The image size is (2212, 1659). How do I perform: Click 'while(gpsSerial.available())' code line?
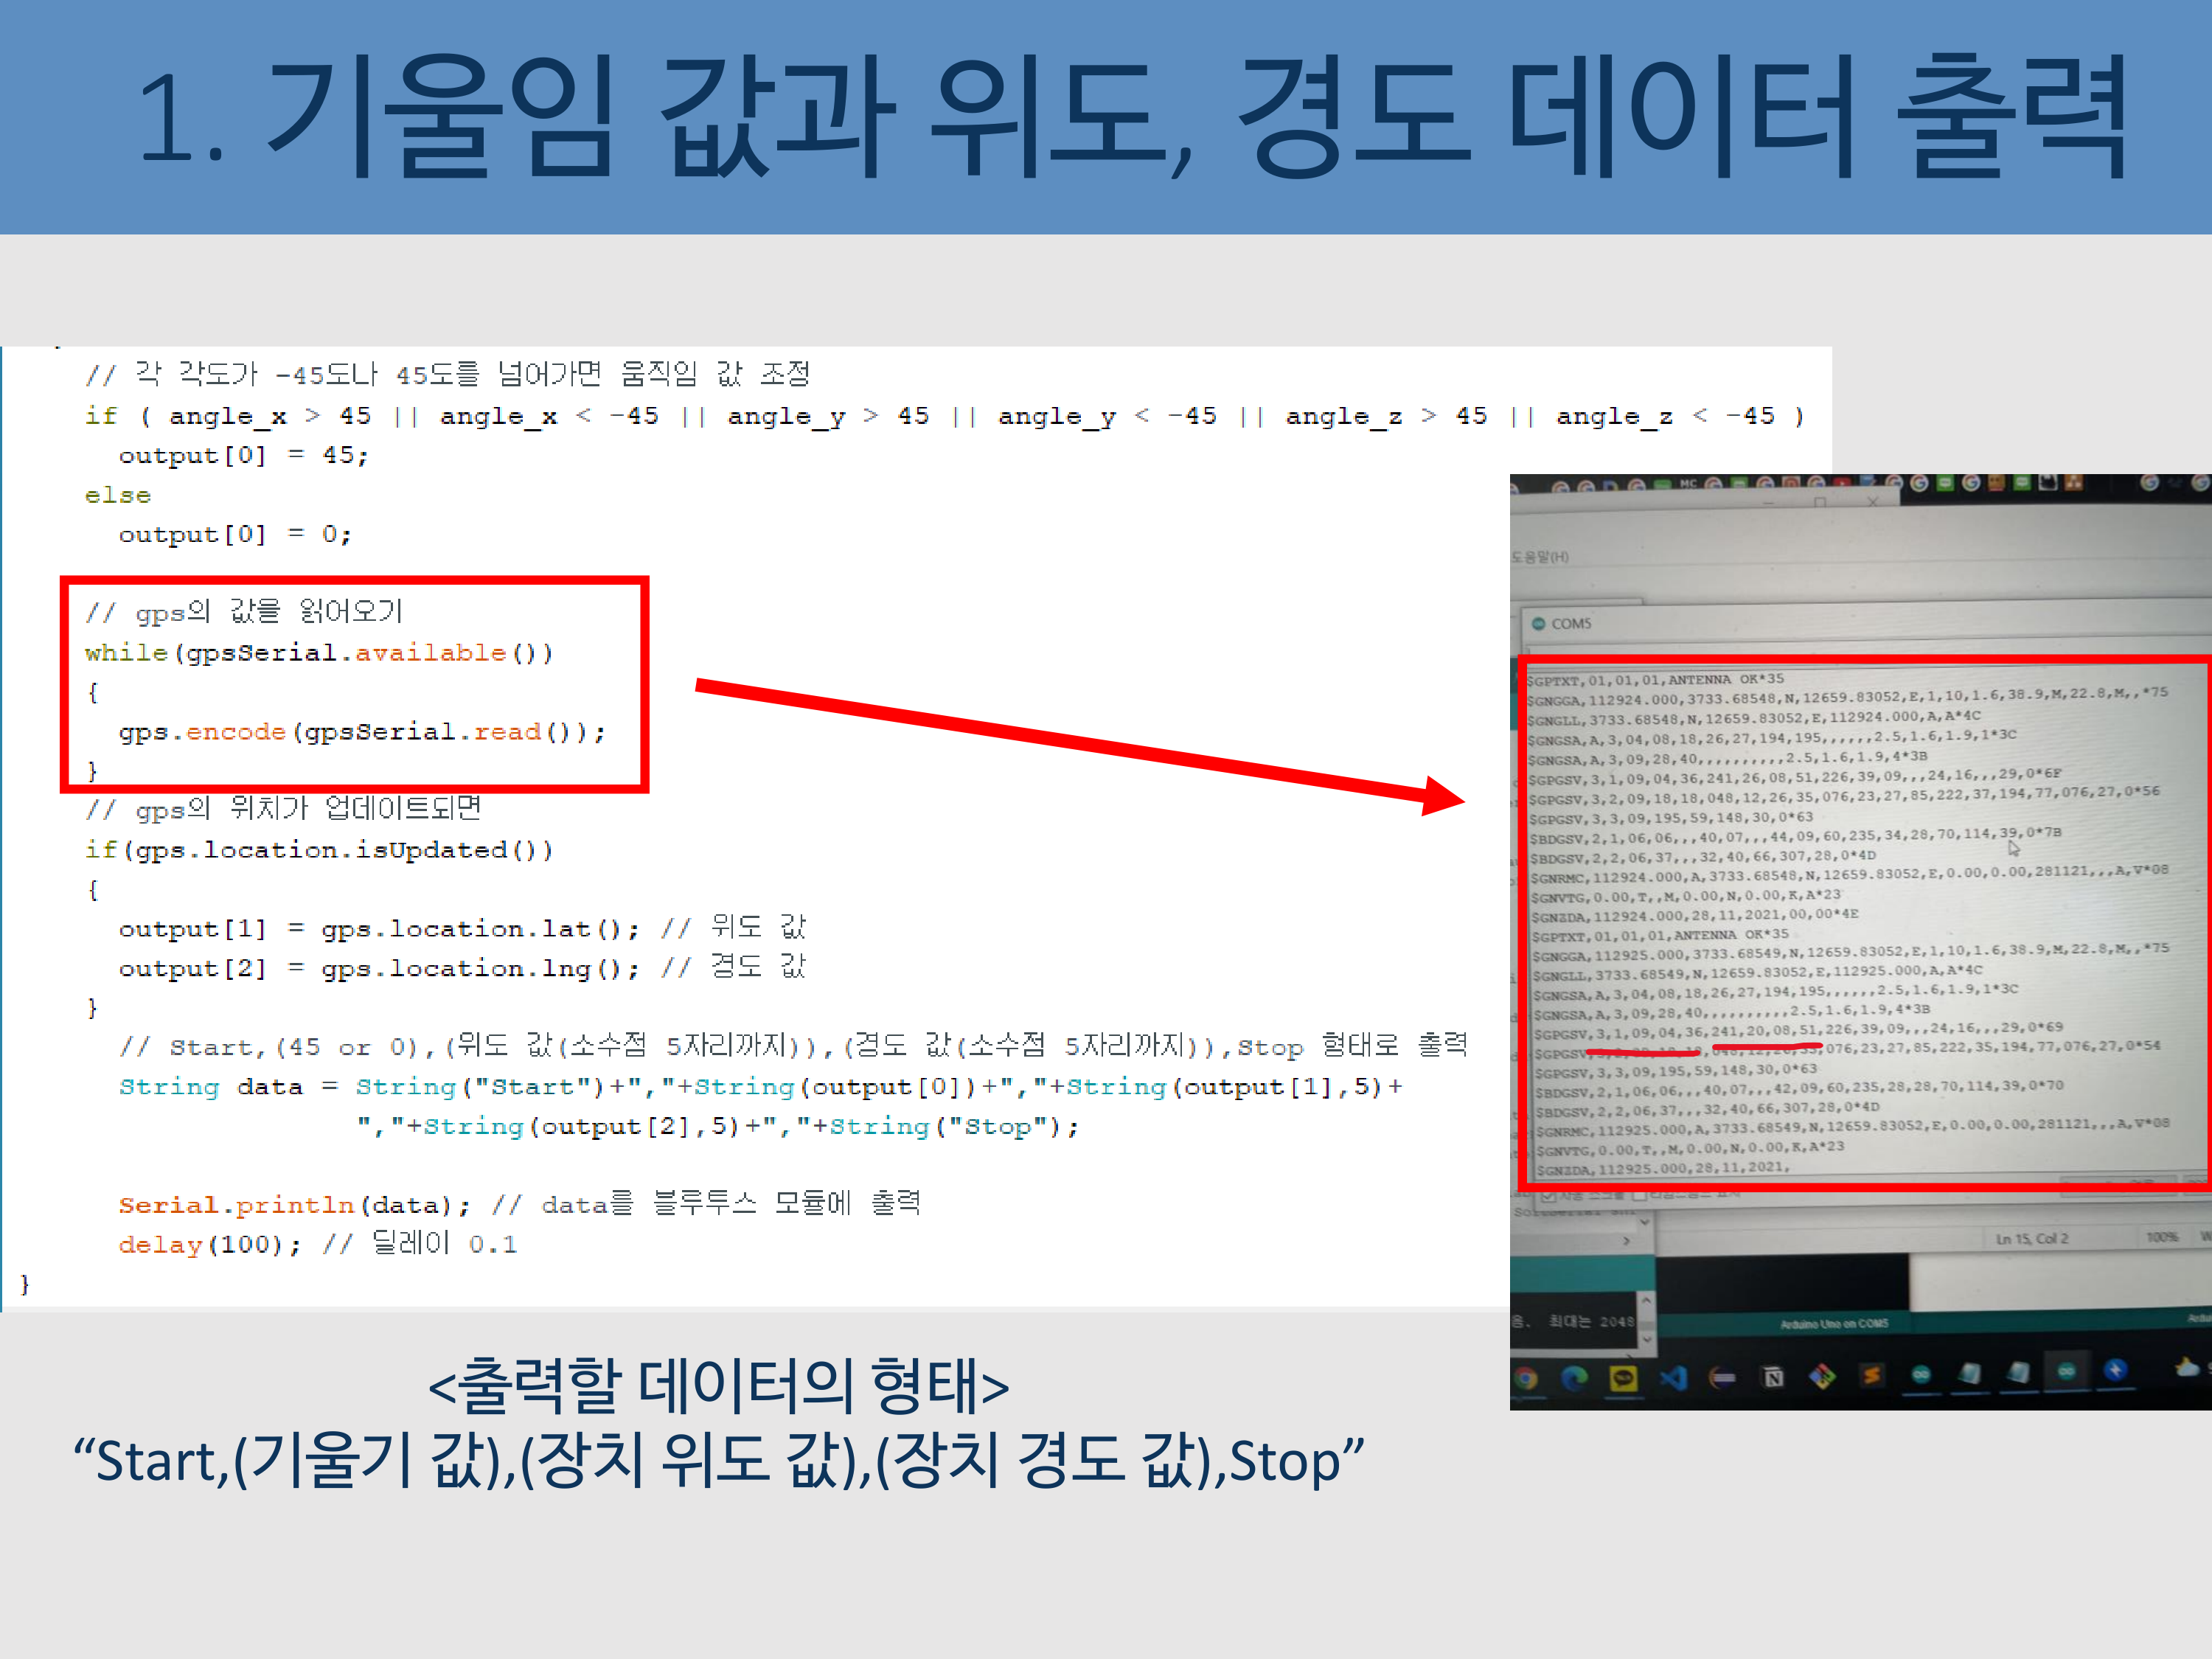point(319,653)
